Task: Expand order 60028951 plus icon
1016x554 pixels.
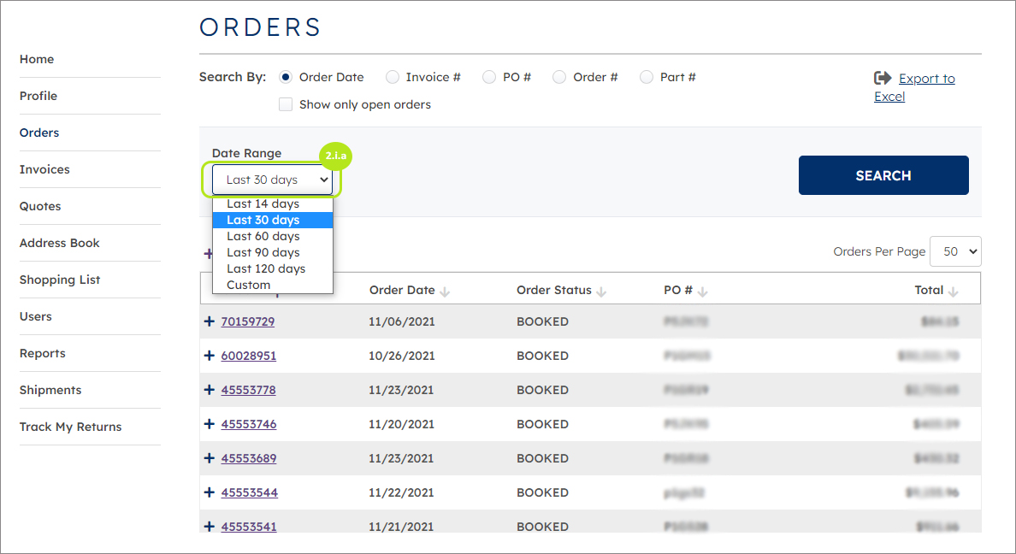Action: click(x=210, y=356)
